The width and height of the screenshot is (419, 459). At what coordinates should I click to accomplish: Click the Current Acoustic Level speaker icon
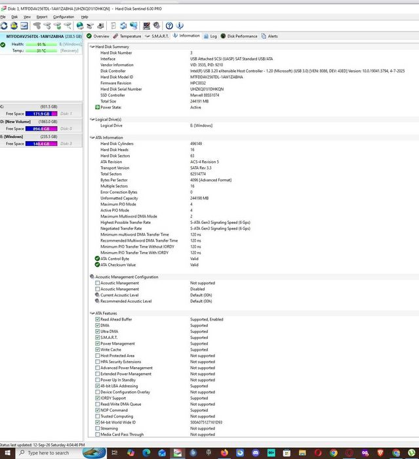click(97, 295)
